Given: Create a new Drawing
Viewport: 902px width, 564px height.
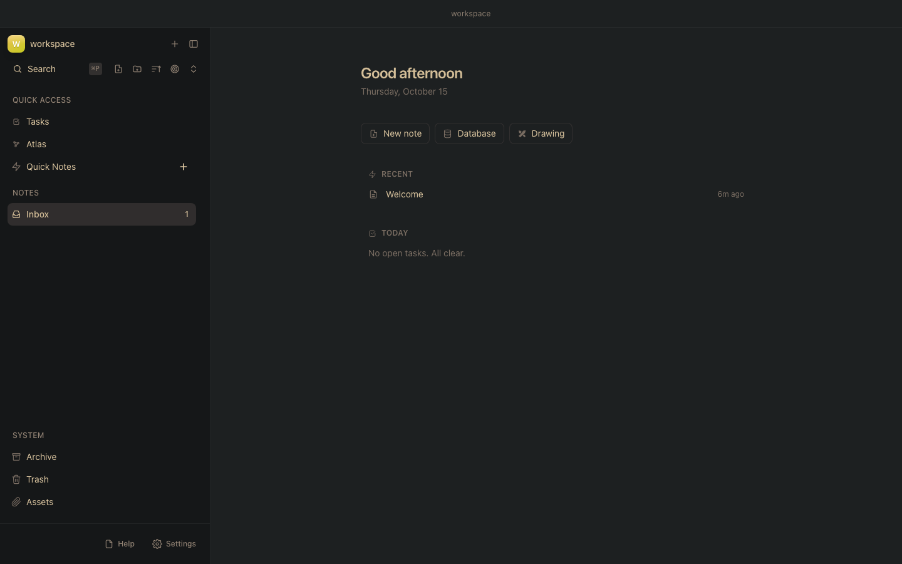Looking at the screenshot, I should click(541, 133).
